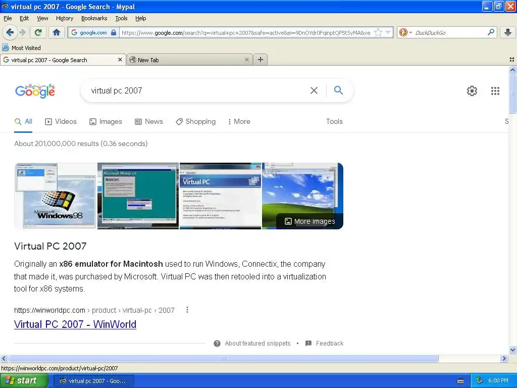Click the 6:00 PM clock
This screenshot has width=517, height=388.
498,381
